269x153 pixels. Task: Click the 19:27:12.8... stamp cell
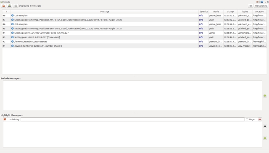230,16
